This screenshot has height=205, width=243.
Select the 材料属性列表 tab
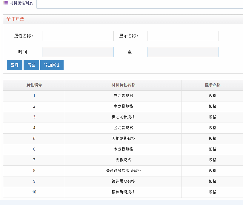(x=18, y=3)
